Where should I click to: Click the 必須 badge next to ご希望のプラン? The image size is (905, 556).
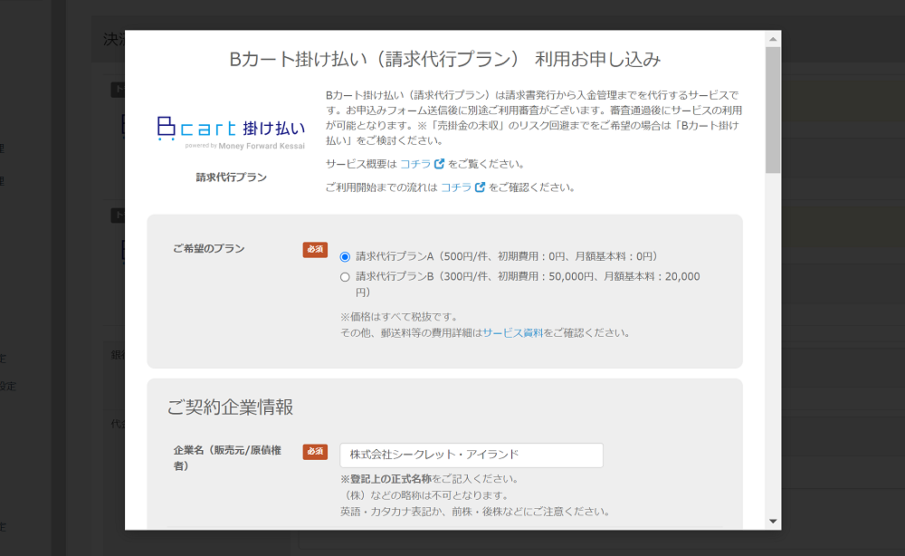[315, 249]
